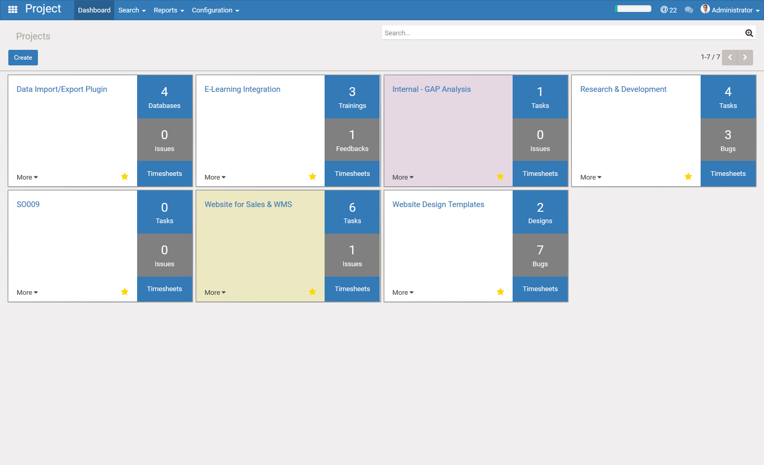Click the Create button
Screen dimensions: 764x465
pyautogui.click(x=23, y=58)
